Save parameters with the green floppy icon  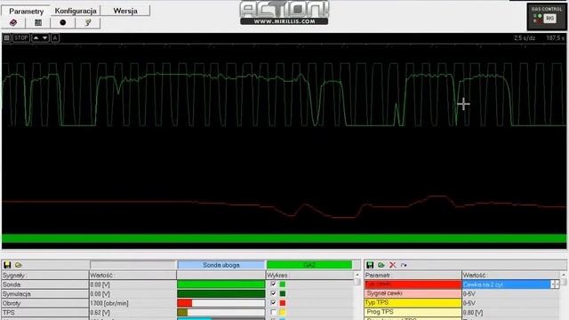(370, 265)
